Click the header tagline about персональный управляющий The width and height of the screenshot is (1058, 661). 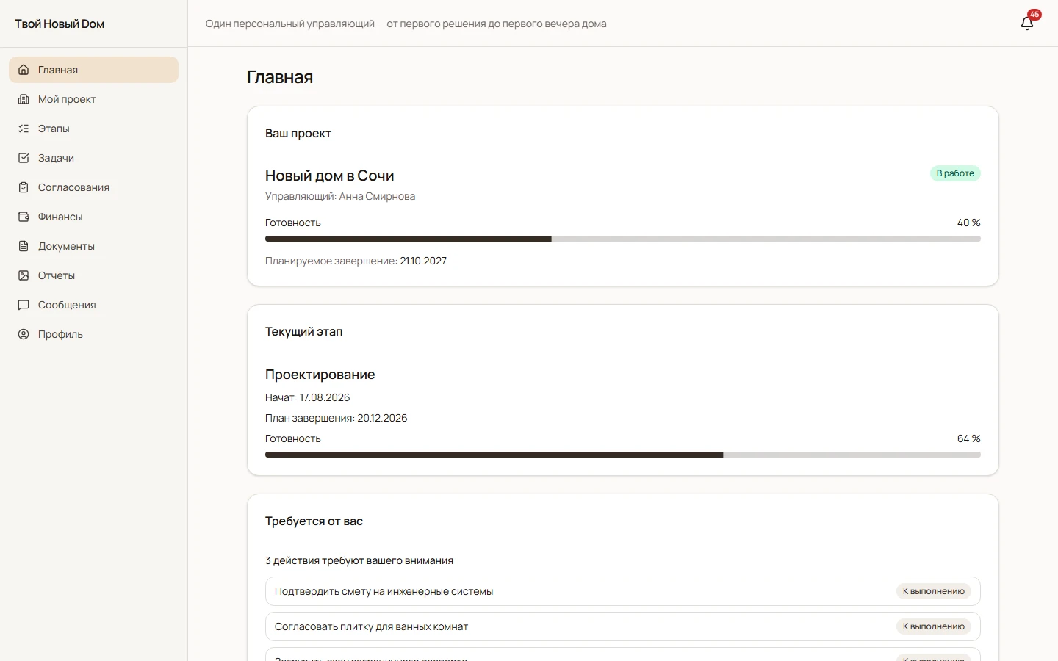coord(406,24)
